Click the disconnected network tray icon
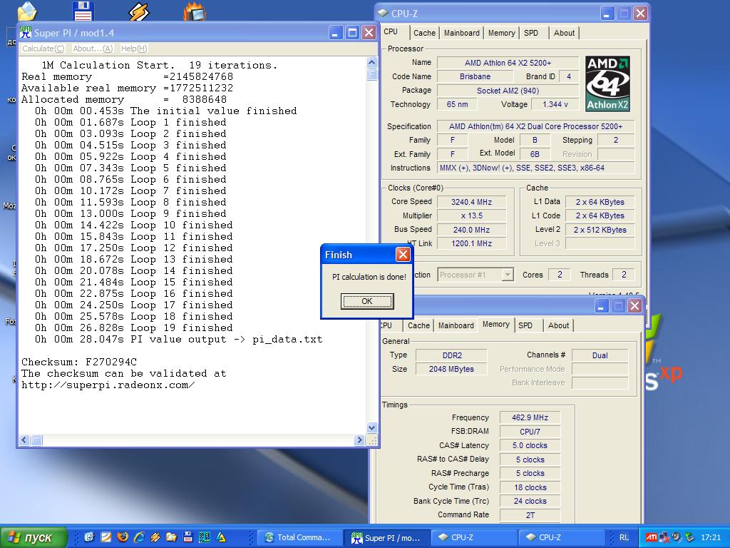Screen dimensions: 730x548 664,537
